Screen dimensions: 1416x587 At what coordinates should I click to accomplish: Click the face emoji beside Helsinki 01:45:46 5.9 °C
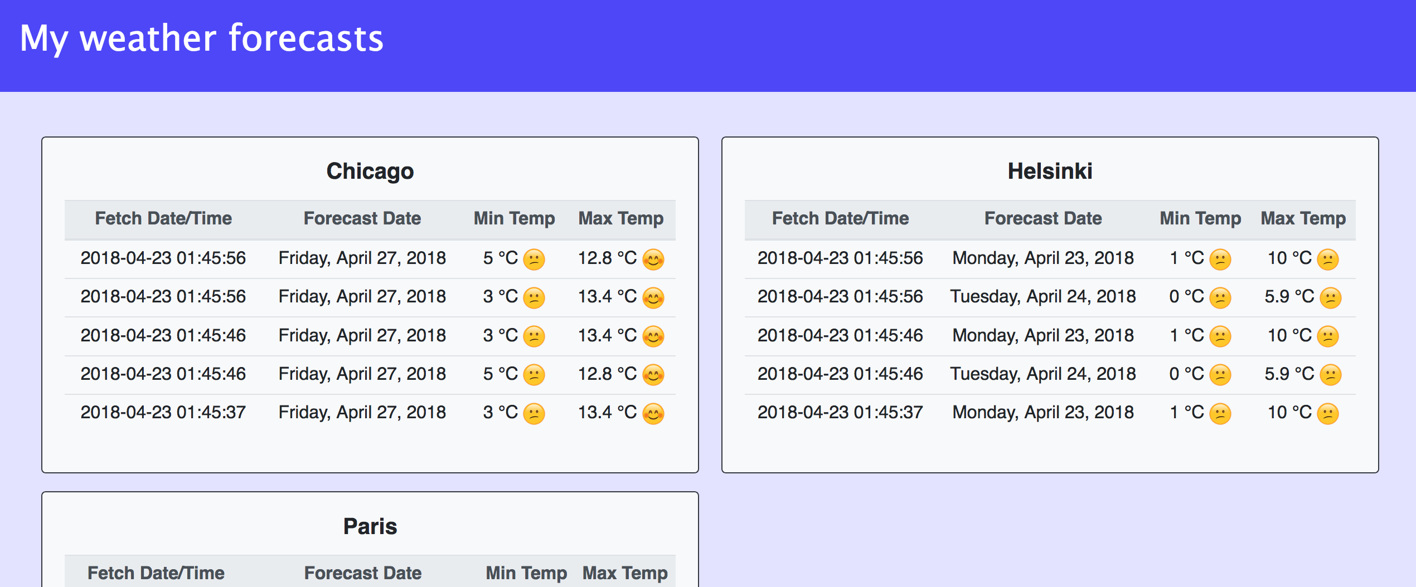pos(1331,375)
